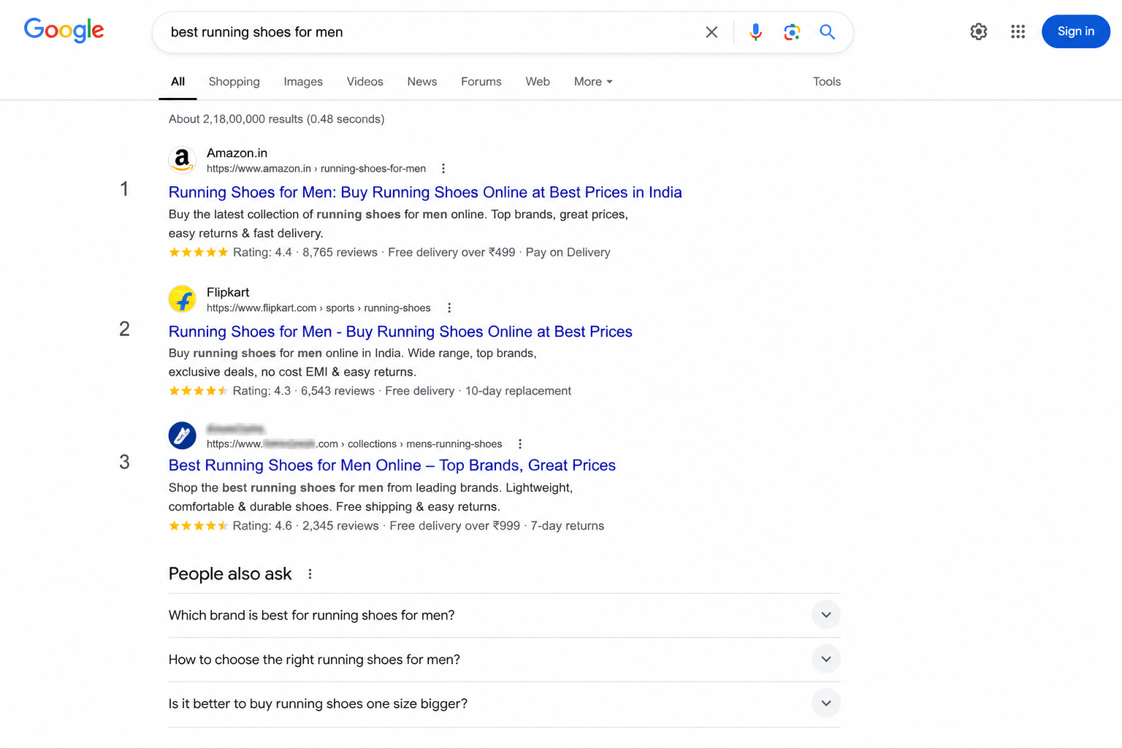Click the Google logo
This screenshot has width=1122, height=748.
tap(64, 31)
